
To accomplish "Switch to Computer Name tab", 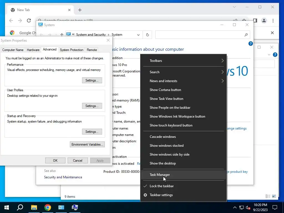I will (x=13, y=50).
